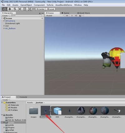Select object 222 in Hierarchy
Screen dimensions: 125x133
7,26
